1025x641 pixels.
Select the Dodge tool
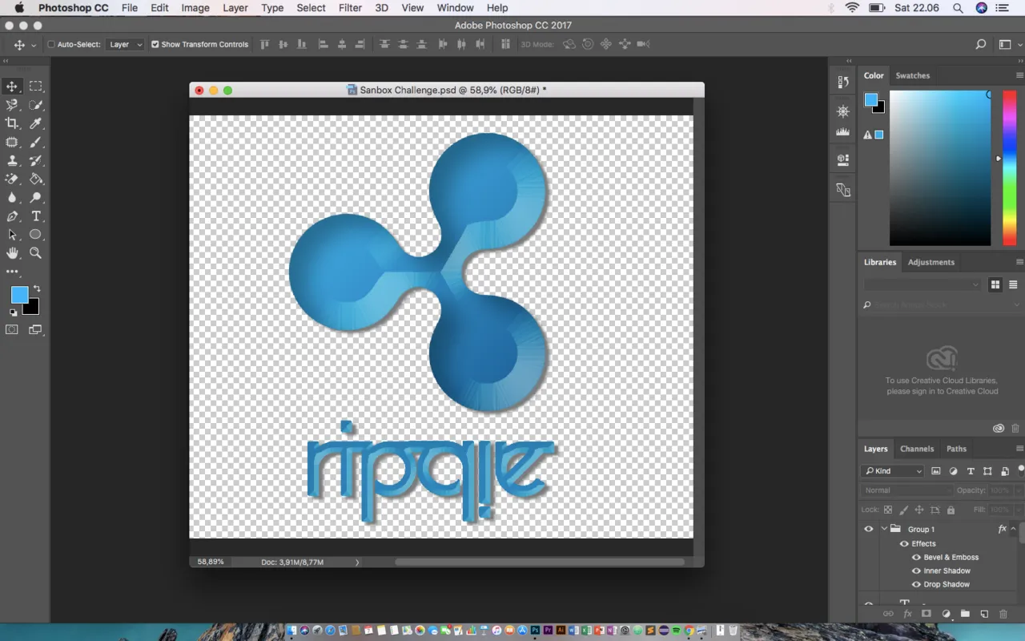click(x=36, y=197)
